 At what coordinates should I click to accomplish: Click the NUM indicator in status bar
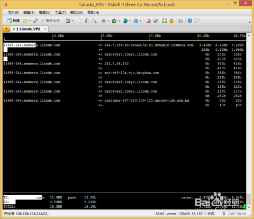coord(241,214)
